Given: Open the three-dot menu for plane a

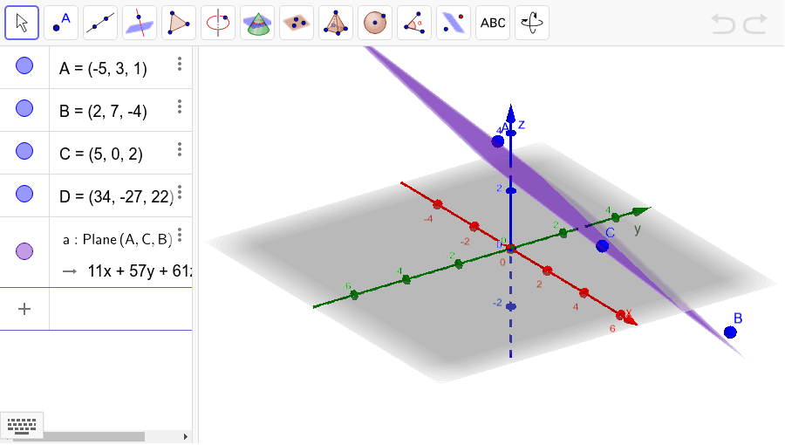Looking at the screenshot, I should tap(179, 235).
